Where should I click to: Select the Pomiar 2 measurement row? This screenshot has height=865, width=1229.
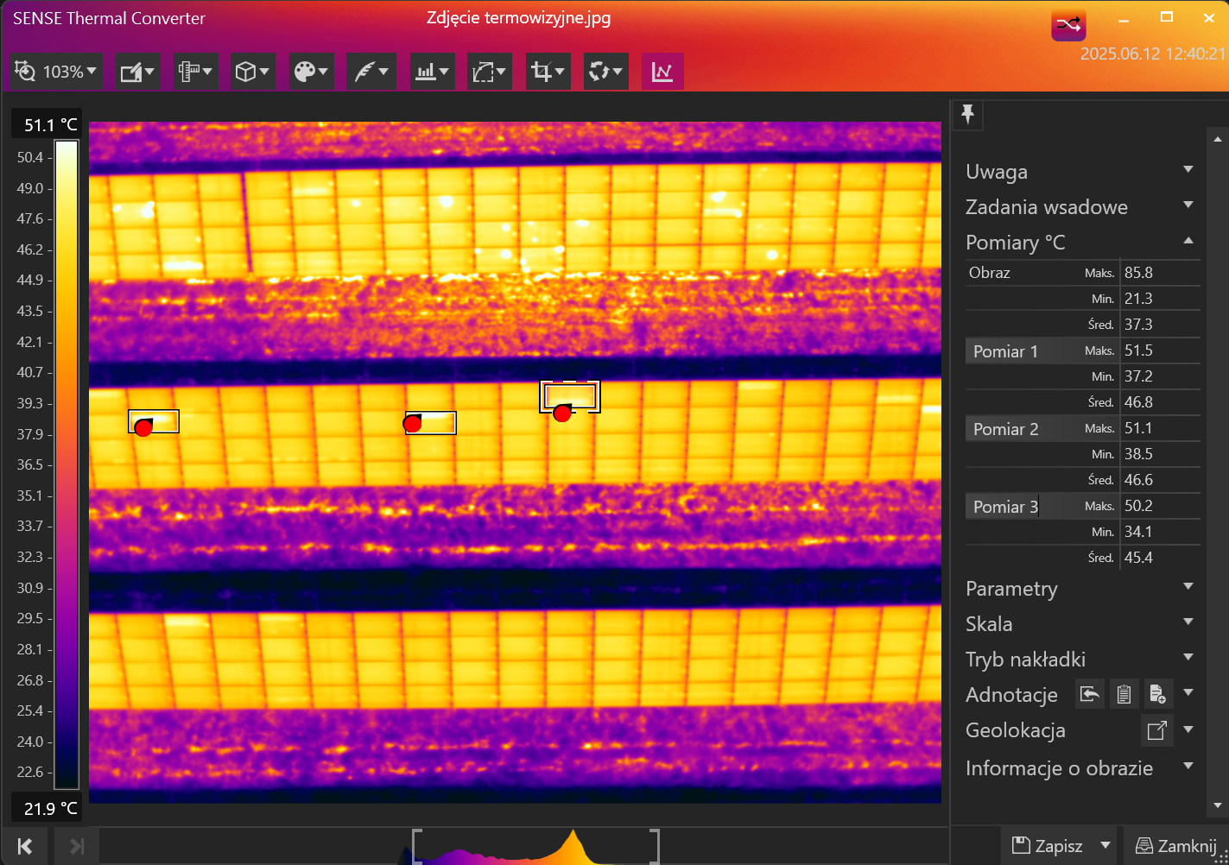(1006, 429)
